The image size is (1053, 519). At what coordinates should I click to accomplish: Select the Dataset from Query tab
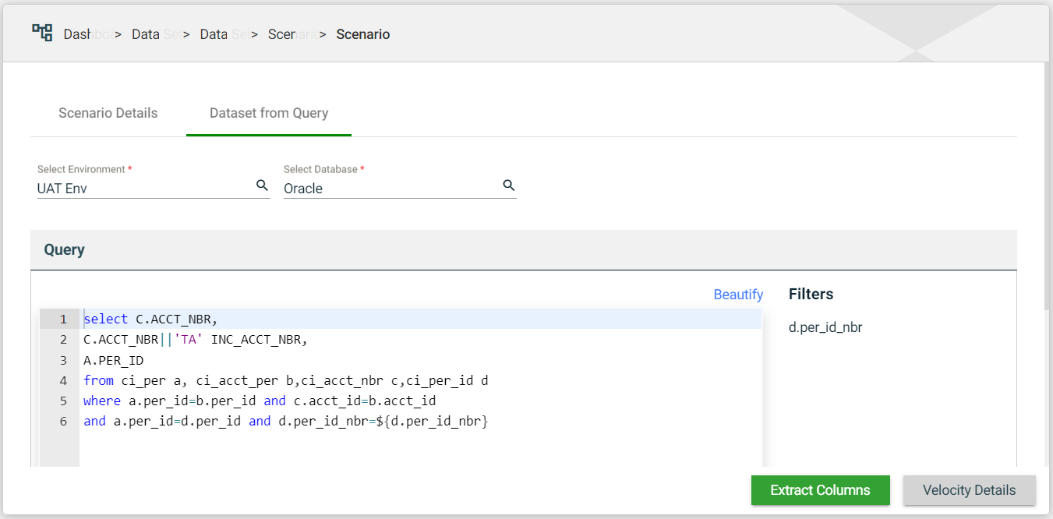pyautogui.click(x=269, y=113)
